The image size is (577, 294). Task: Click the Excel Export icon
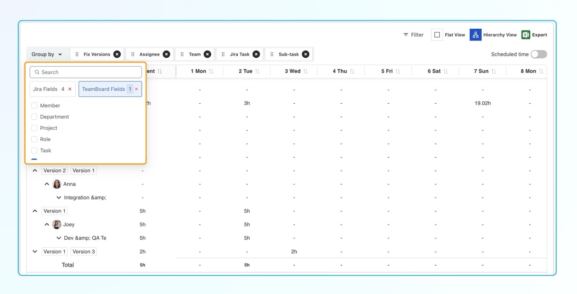coord(526,35)
